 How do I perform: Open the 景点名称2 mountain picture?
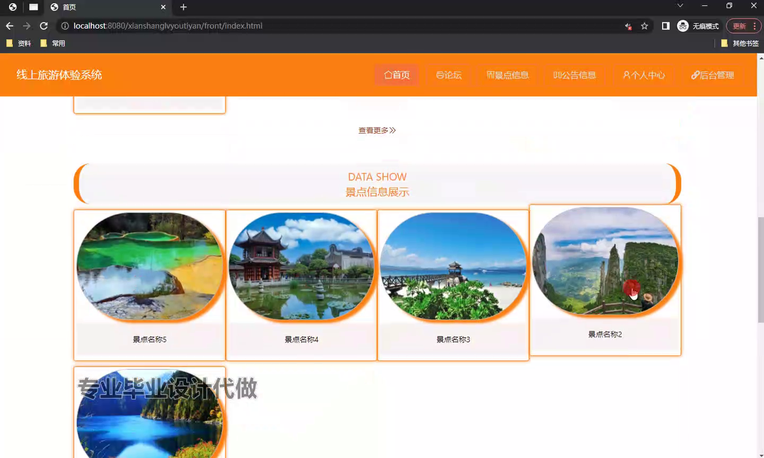605,261
